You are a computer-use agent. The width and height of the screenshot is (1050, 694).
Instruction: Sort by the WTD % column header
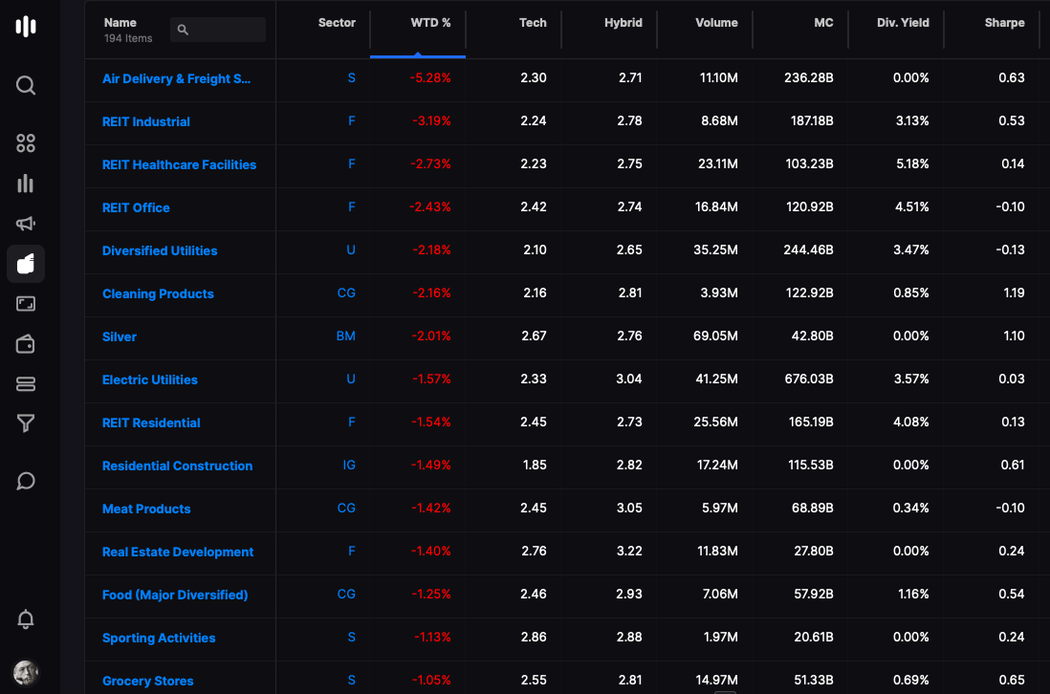[430, 23]
